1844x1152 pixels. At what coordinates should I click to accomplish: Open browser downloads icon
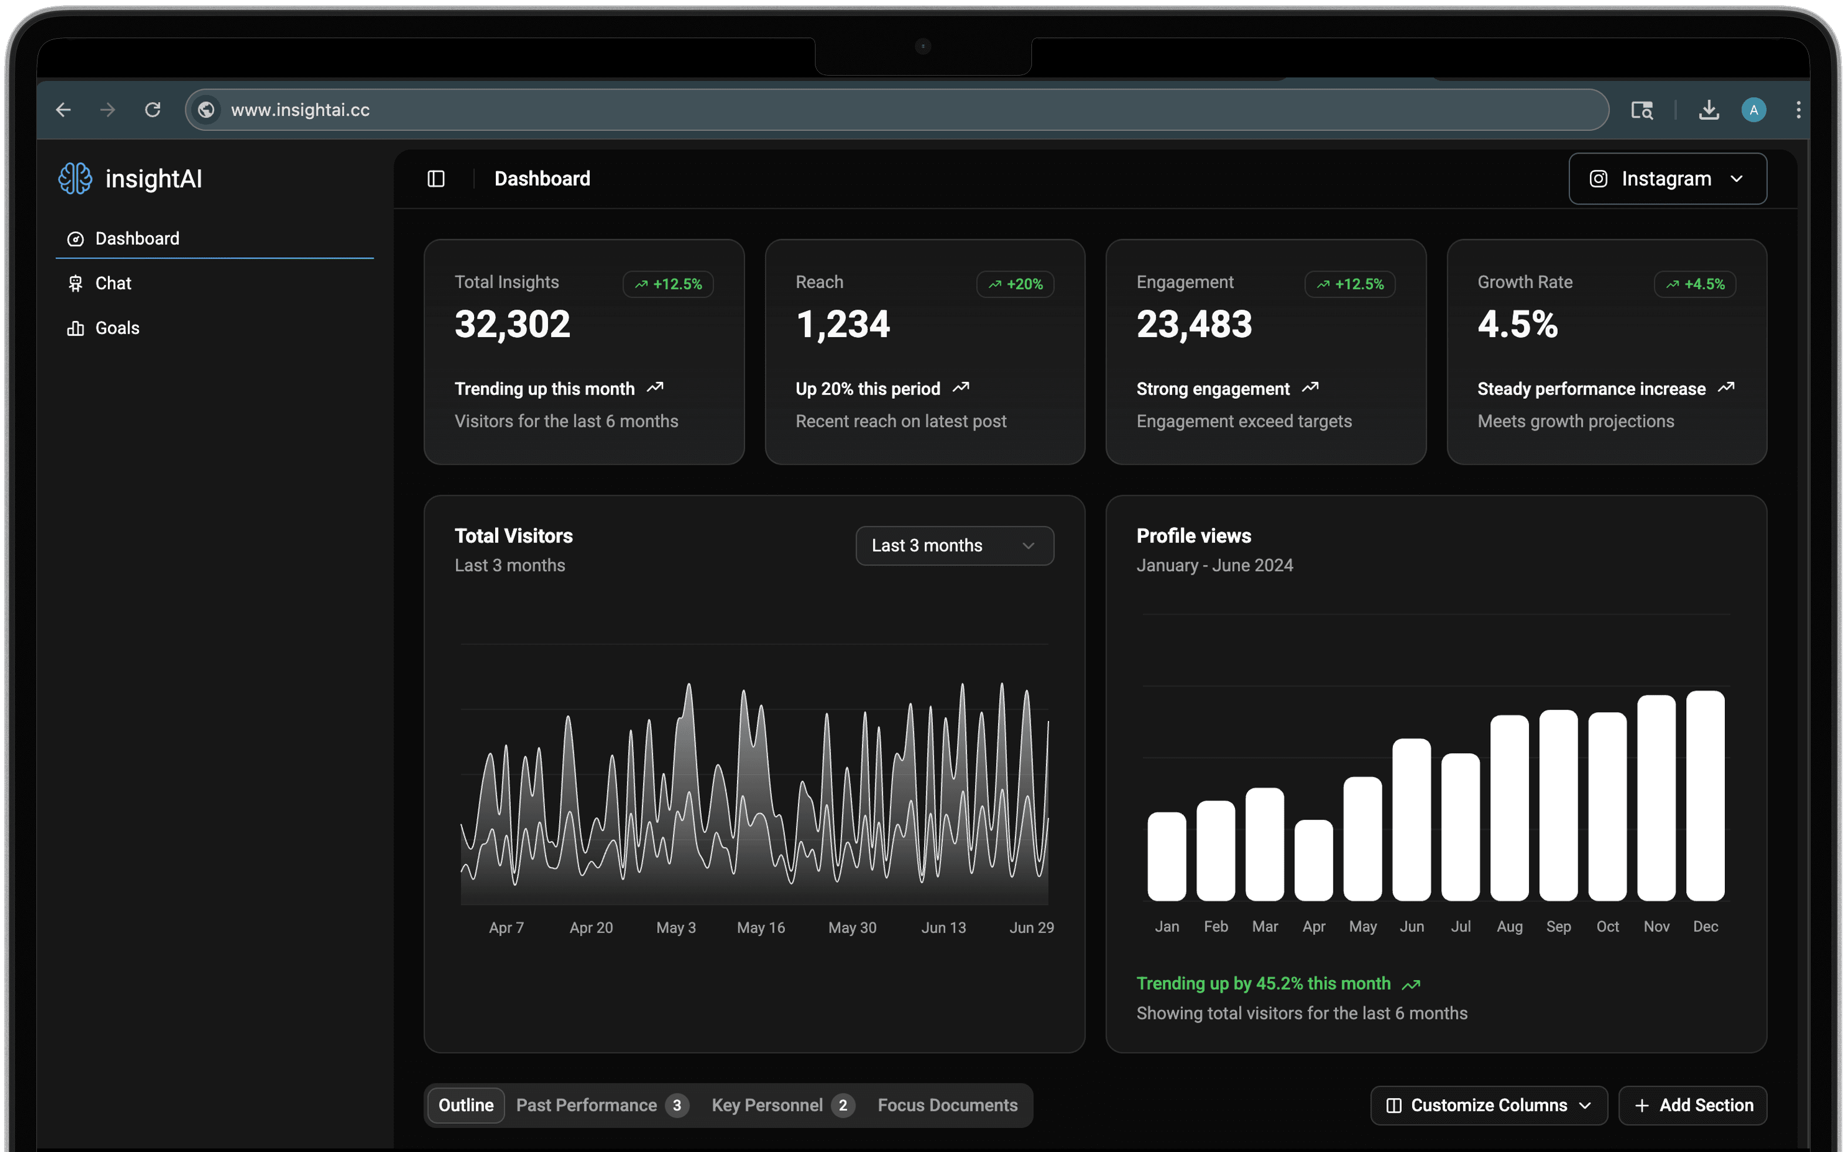coord(1708,110)
